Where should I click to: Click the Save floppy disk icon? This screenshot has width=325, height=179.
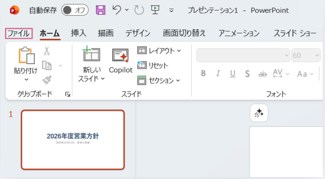click(100, 10)
